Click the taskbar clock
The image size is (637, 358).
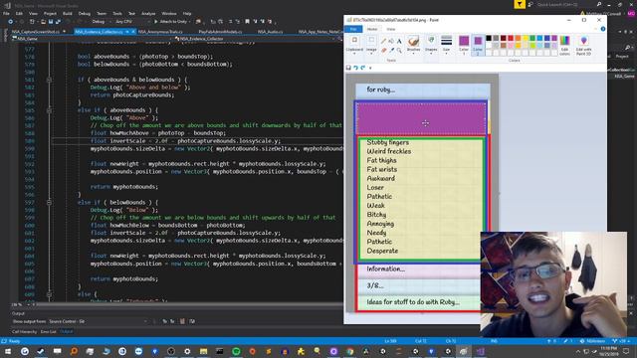pyautogui.click(x=608, y=351)
